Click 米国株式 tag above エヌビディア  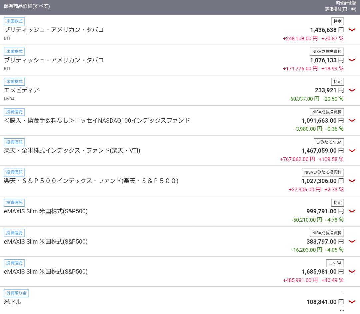coord(14,82)
